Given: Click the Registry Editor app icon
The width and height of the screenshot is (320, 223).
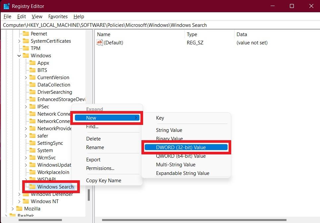Looking at the screenshot, I should click(x=6, y=6).
